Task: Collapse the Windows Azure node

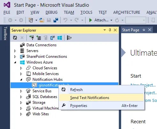Action: 15,62
